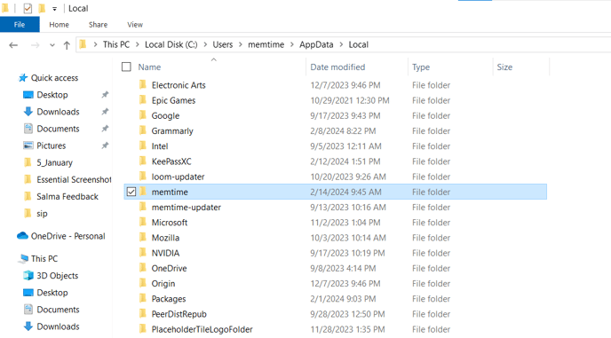The width and height of the screenshot is (611, 338).
Task: Open the Customize Quick Access Toolbar dropdown
Action: [54, 9]
